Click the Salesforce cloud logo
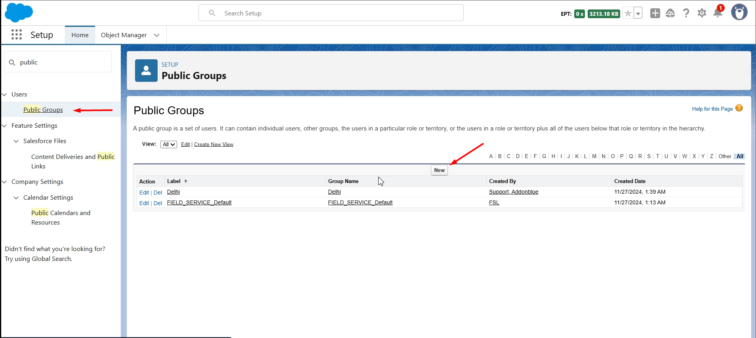This screenshot has height=338, width=756. click(x=19, y=13)
